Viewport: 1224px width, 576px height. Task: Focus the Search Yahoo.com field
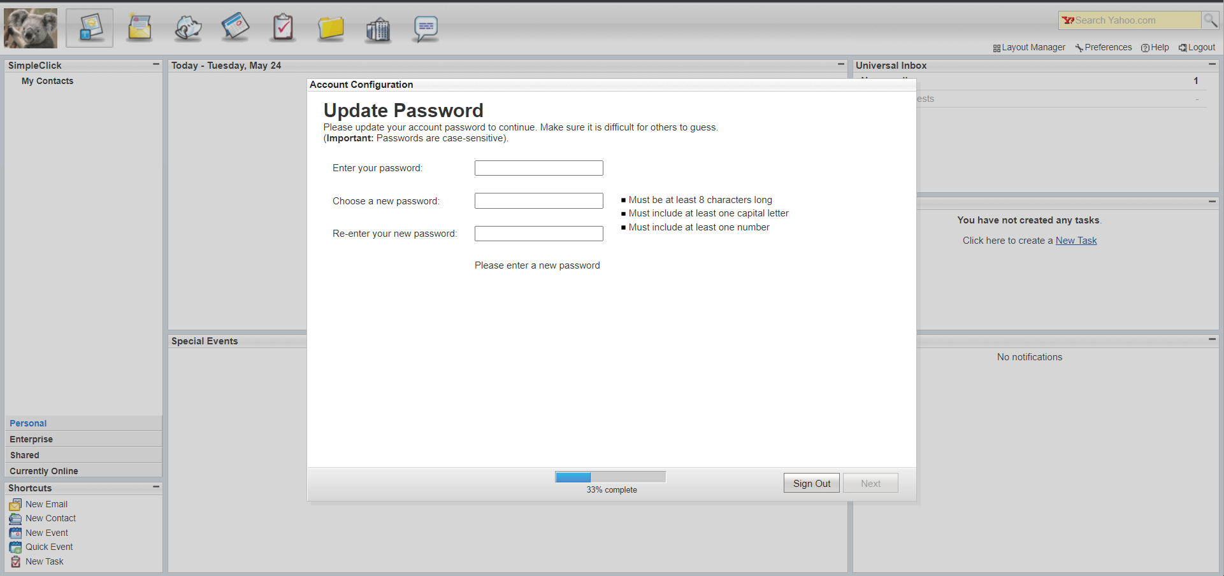[x=1130, y=20]
